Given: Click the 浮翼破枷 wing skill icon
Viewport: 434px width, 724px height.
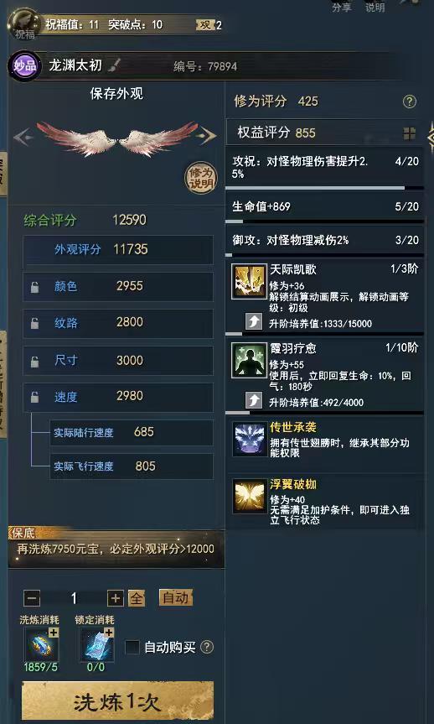Looking at the screenshot, I should pyautogui.click(x=250, y=497).
